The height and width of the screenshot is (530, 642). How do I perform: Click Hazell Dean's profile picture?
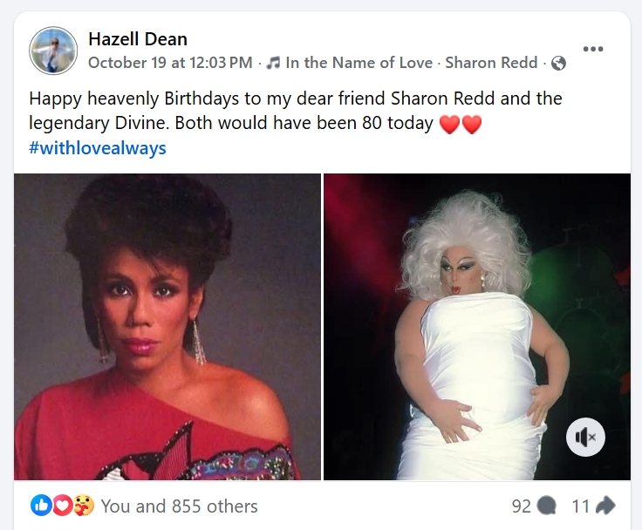[x=54, y=51]
